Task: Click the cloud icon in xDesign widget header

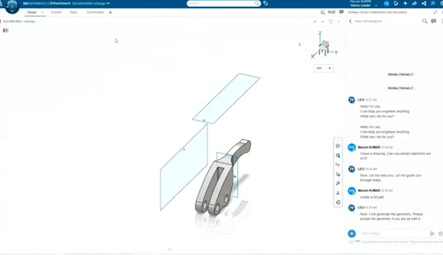Action: point(314,21)
